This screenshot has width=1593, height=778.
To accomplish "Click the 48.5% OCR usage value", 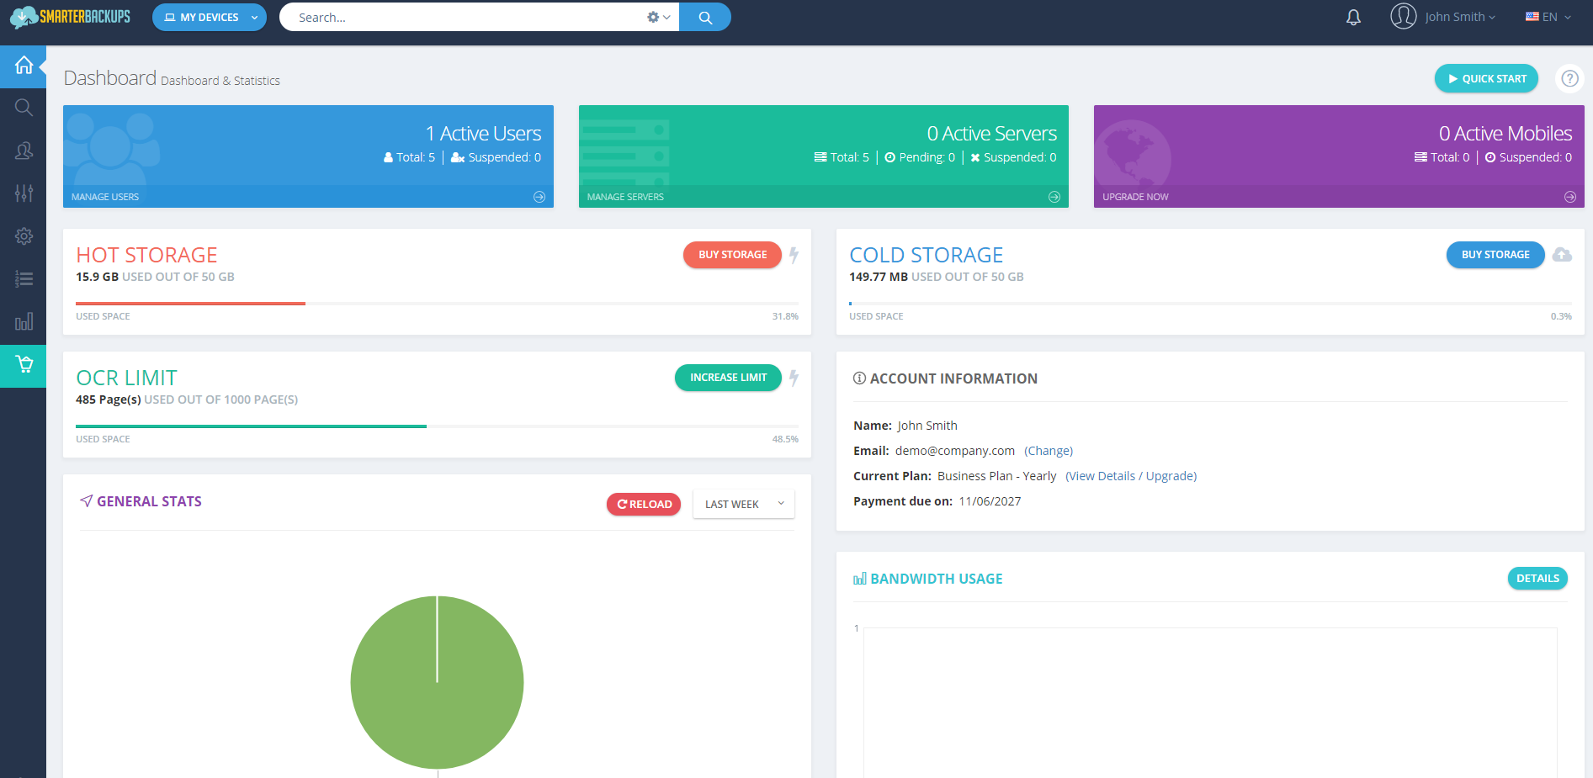I will pyautogui.click(x=785, y=439).
